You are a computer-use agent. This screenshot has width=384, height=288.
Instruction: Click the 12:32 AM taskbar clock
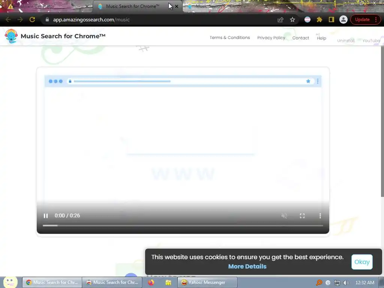click(x=364, y=283)
